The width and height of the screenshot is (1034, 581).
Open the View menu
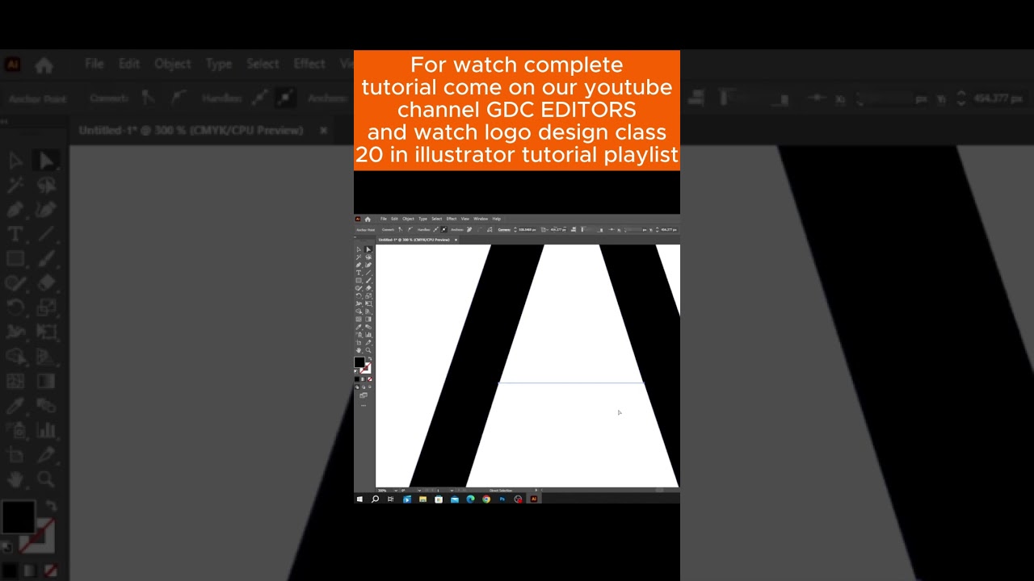[465, 219]
